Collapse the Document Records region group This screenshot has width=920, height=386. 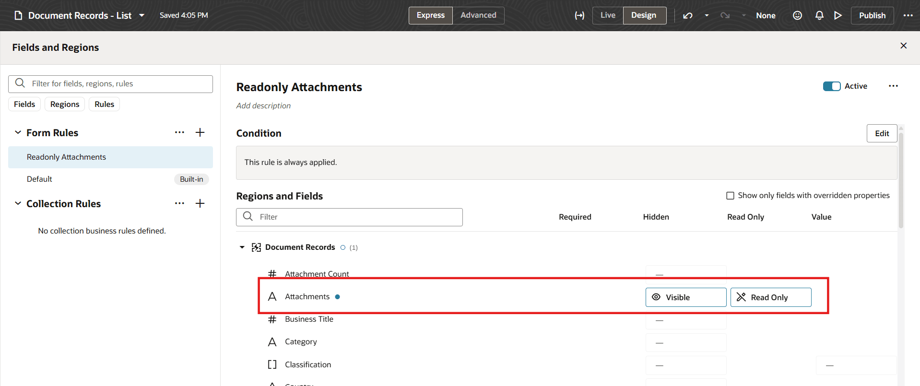click(242, 247)
